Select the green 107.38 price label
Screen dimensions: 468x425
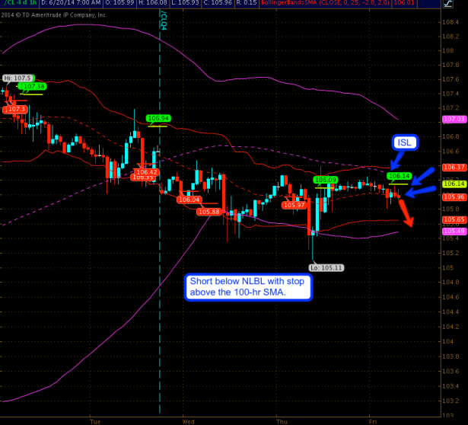tap(33, 87)
